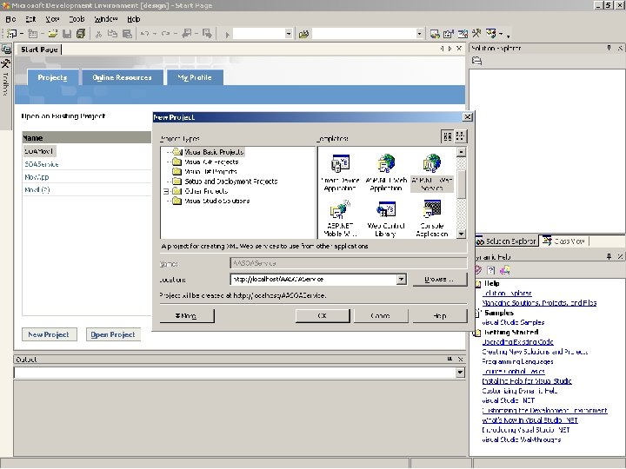Click the Cut toolbar icon
626x469 pixels.
point(98,34)
